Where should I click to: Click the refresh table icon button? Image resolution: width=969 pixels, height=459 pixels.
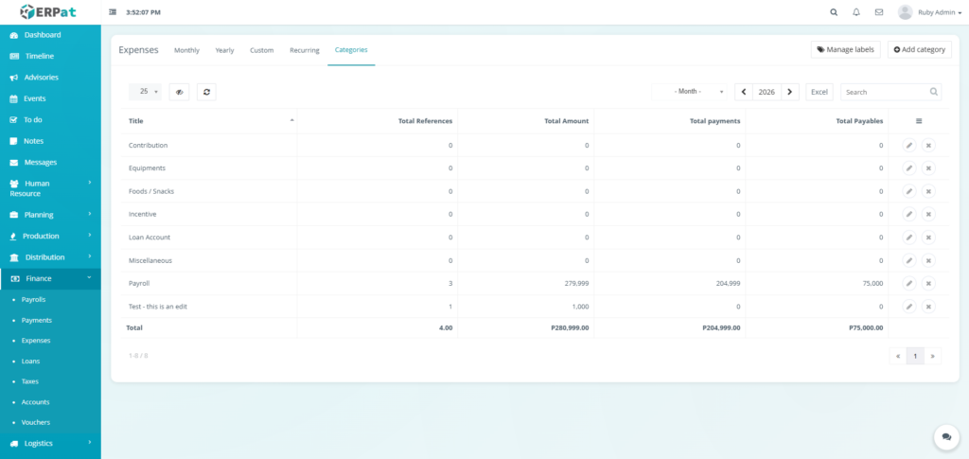[x=206, y=92]
